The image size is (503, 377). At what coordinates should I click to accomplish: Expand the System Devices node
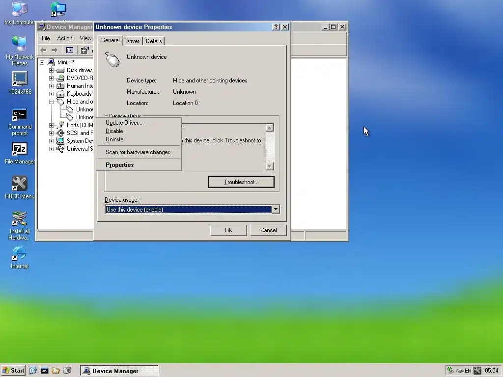point(51,141)
